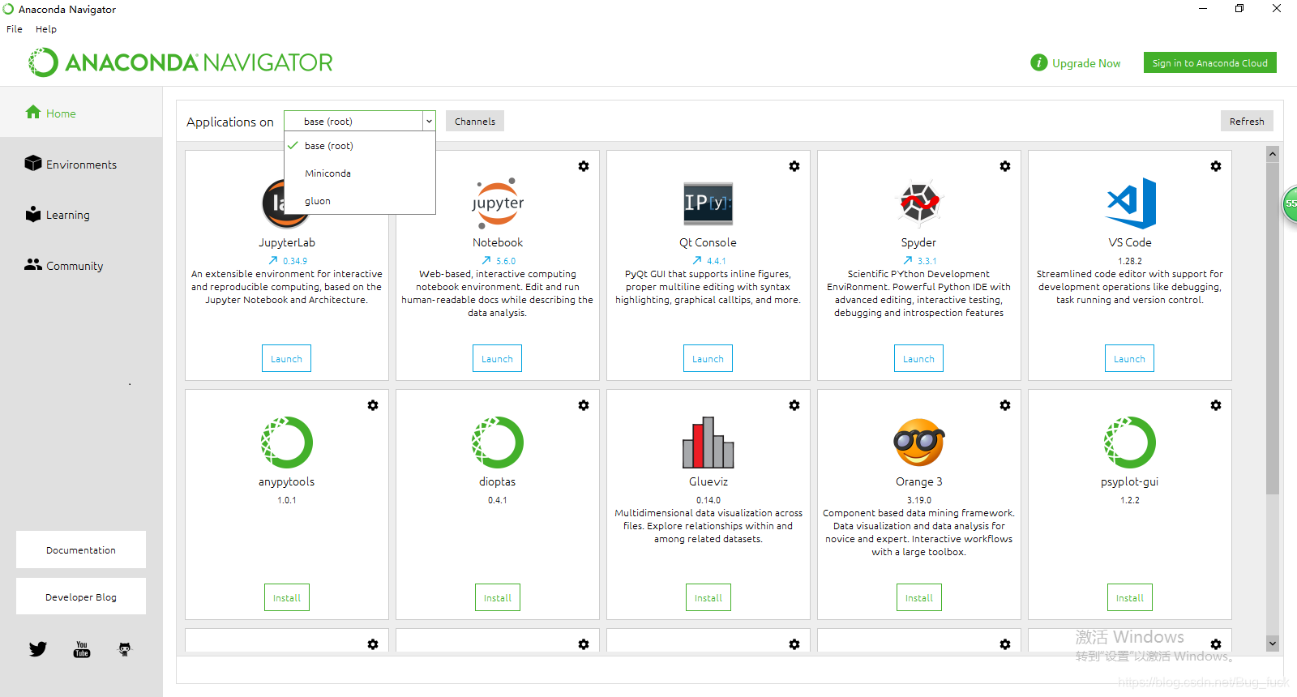Open the Developer Blog button
Image resolution: width=1297 pixels, height=697 pixels.
click(81, 597)
